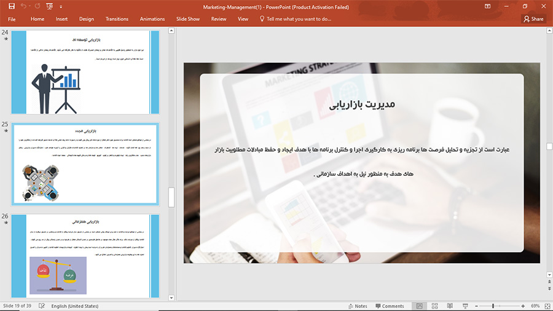The image size is (553, 311).
Task: Click the spell check icon in the status bar
Action: pos(42,305)
